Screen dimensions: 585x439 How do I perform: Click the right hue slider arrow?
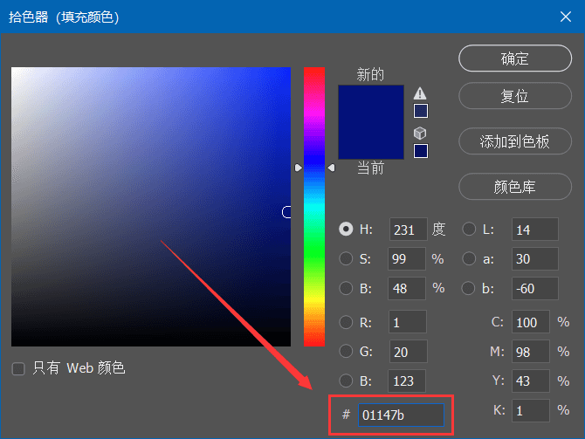coord(331,168)
